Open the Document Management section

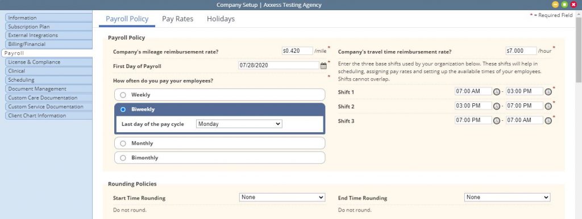coord(49,89)
